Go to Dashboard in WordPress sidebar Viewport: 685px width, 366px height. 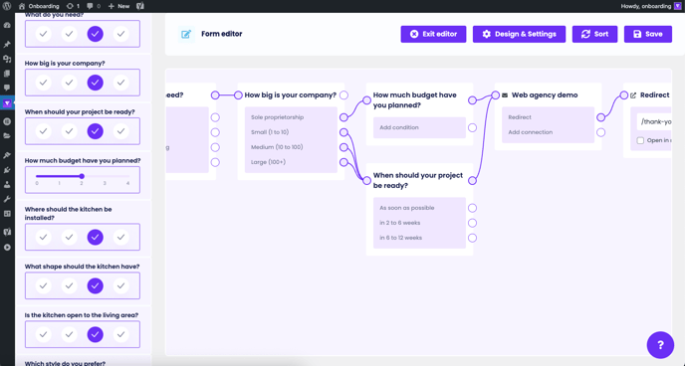(x=7, y=25)
